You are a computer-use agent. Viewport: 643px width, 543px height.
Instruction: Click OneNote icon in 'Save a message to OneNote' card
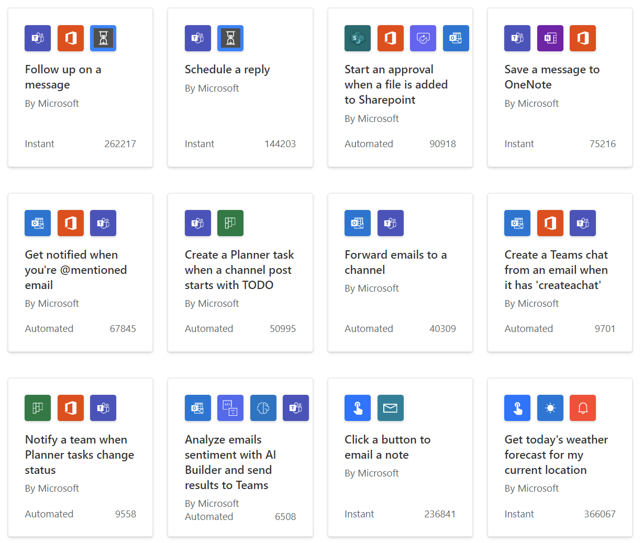[x=550, y=38]
